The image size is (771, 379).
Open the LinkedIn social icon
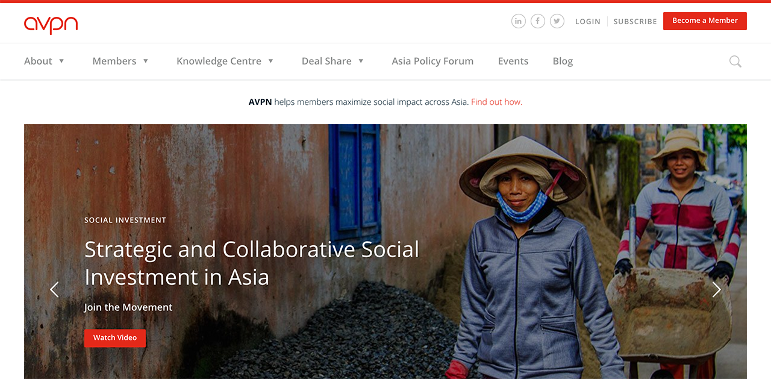518,21
